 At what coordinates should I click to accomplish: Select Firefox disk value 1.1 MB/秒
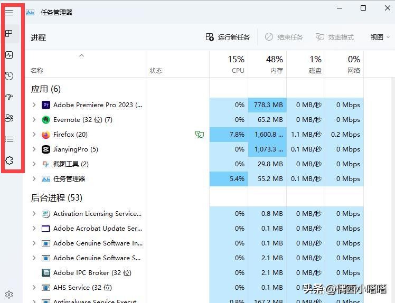[306, 135]
